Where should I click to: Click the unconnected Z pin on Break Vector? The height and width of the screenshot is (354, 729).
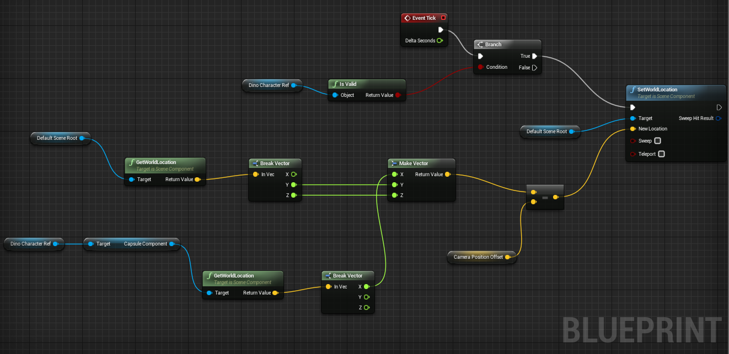click(367, 308)
